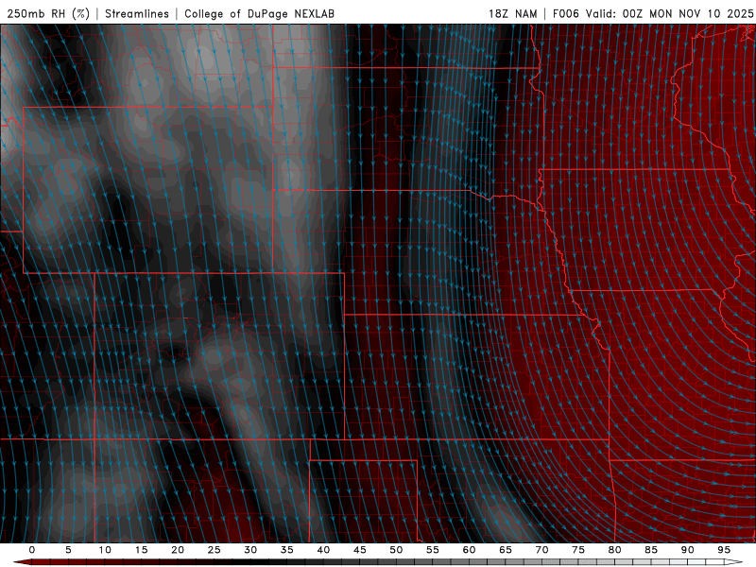Click the colorbar label '25'
The height and width of the screenshot is (567, 756).
pyautogui.click(x=215, y=550)
